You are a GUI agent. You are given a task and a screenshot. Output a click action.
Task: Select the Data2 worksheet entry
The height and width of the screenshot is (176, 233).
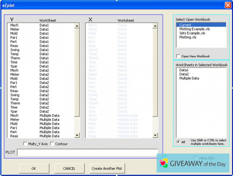(x=184, y=74)
